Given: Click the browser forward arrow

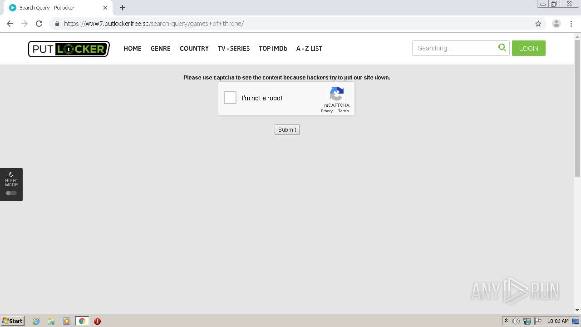Looking at the screenshot, I should click(x=25, y=24).
